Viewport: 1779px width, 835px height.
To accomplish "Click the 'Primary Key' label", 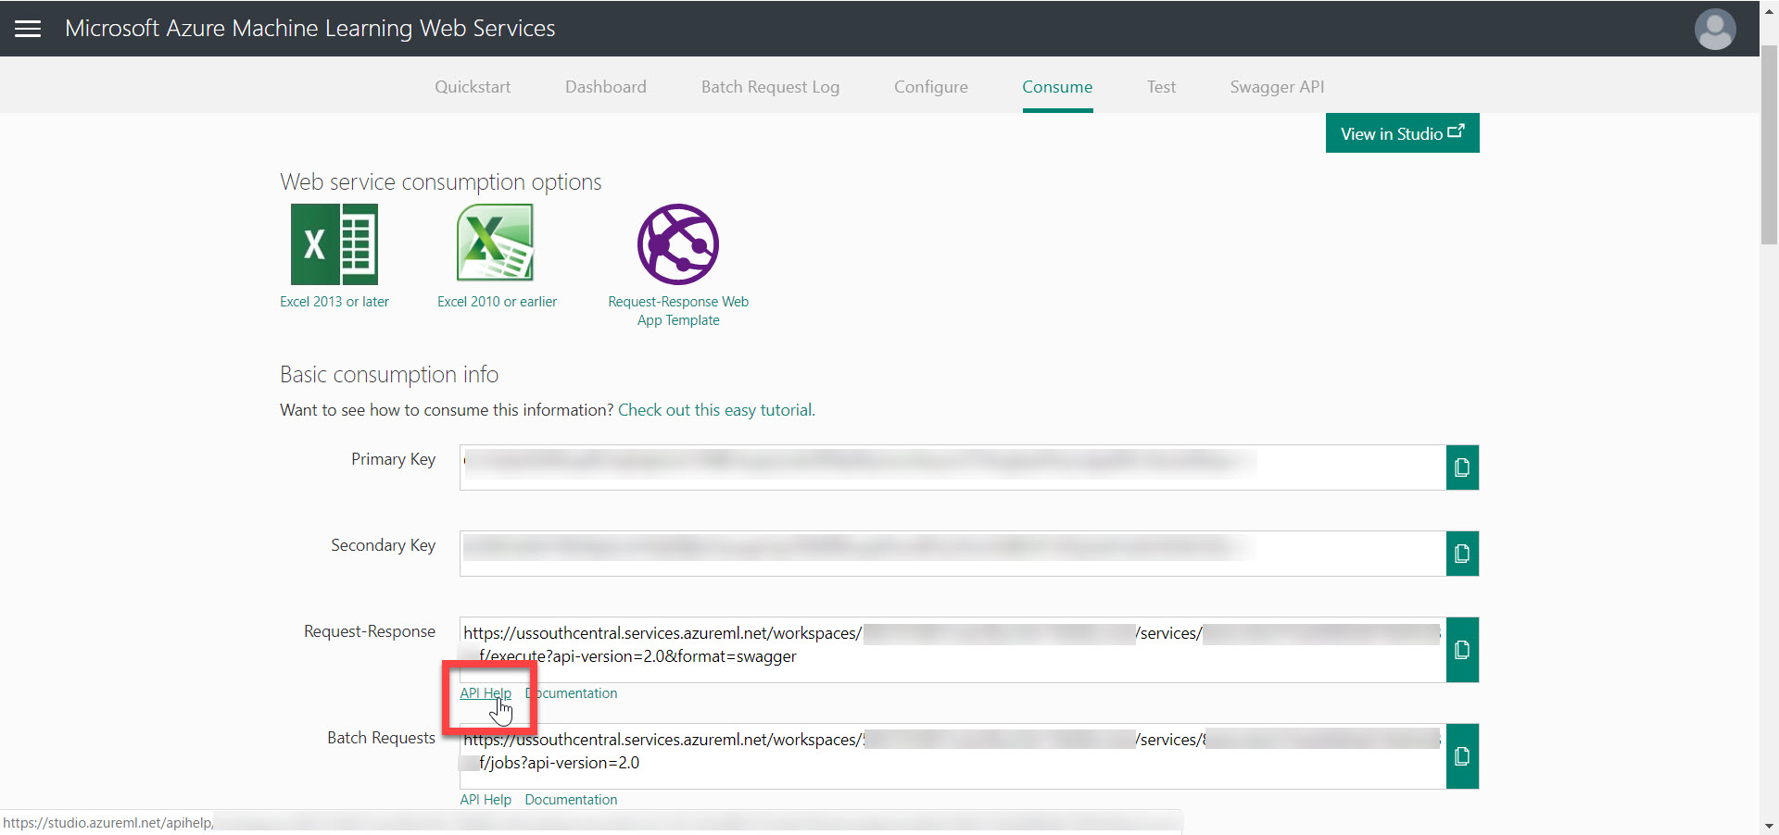I will 393,459.
